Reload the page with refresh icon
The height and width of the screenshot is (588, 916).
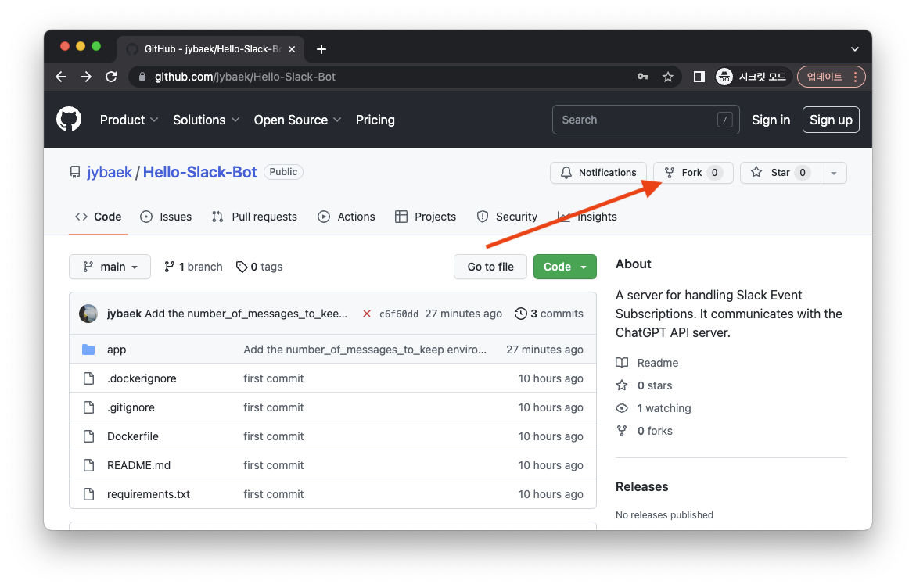[111, 77]
